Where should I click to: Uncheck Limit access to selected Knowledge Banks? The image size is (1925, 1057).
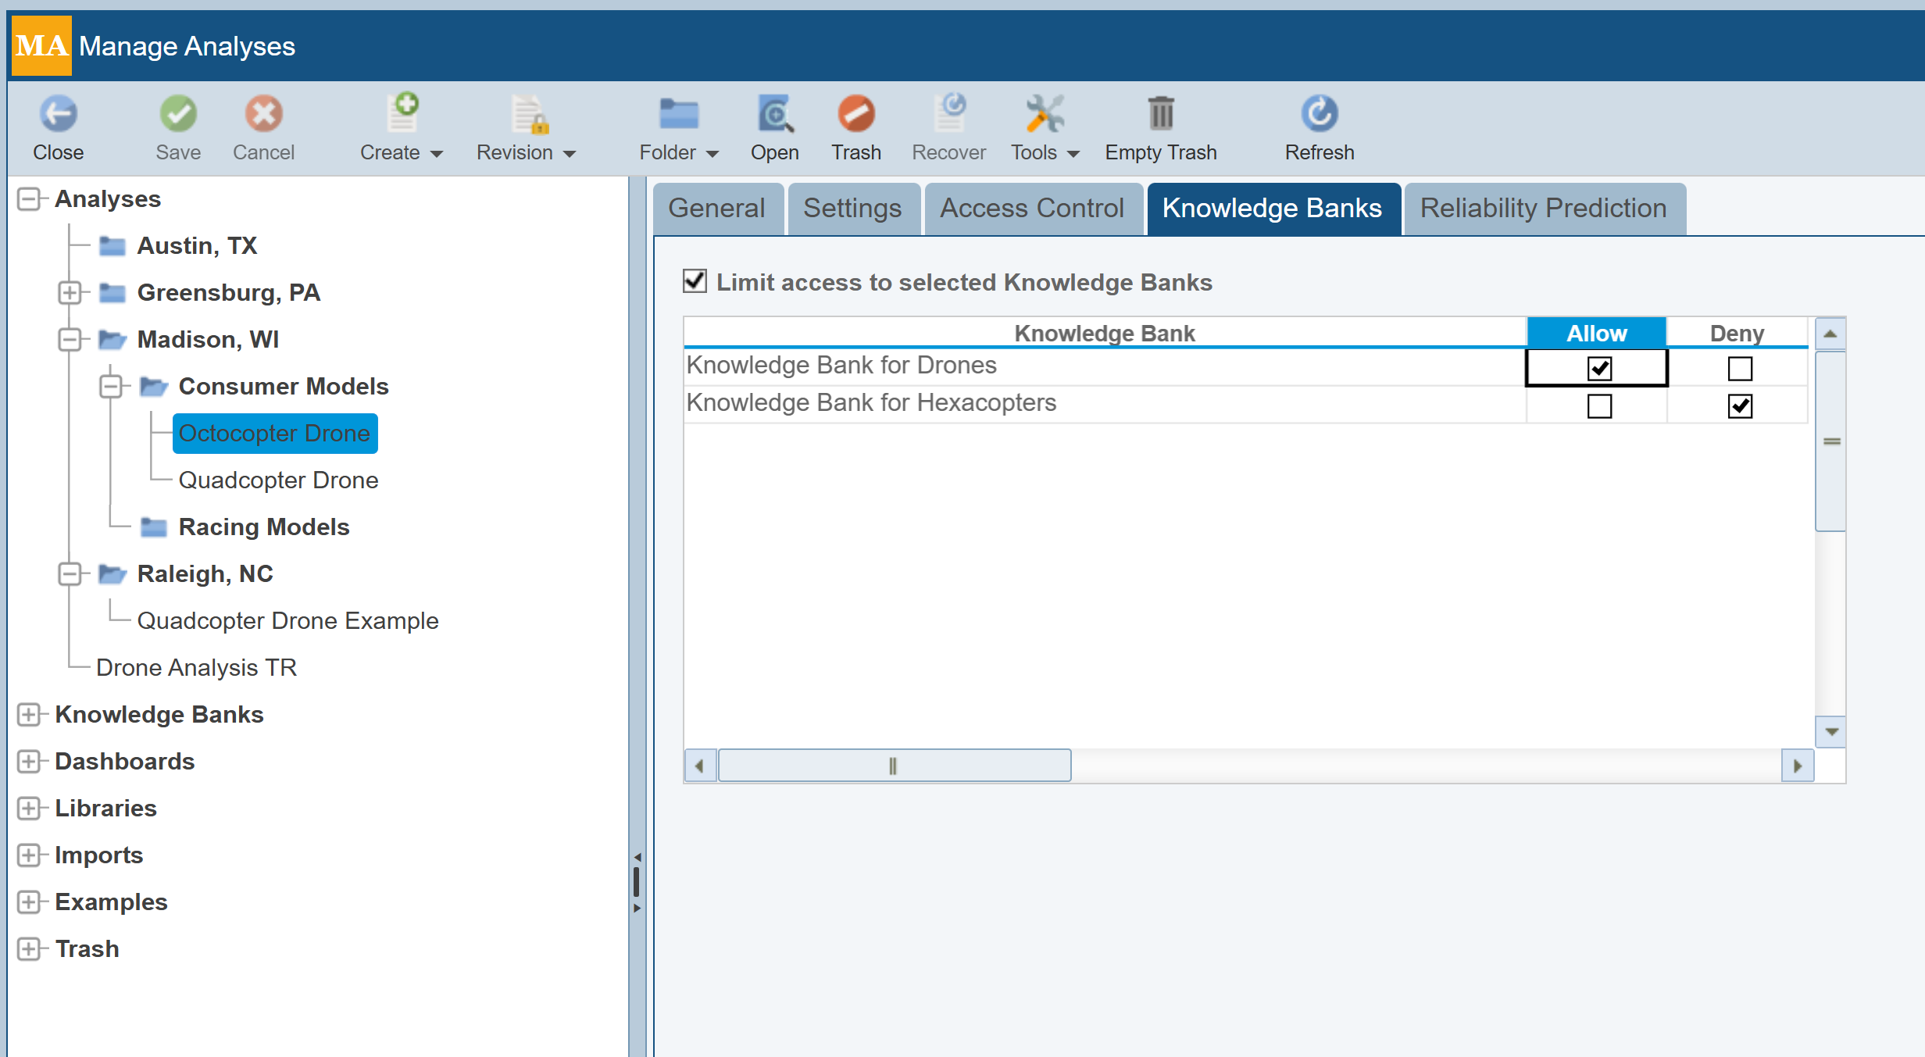(x=695, y=281)
